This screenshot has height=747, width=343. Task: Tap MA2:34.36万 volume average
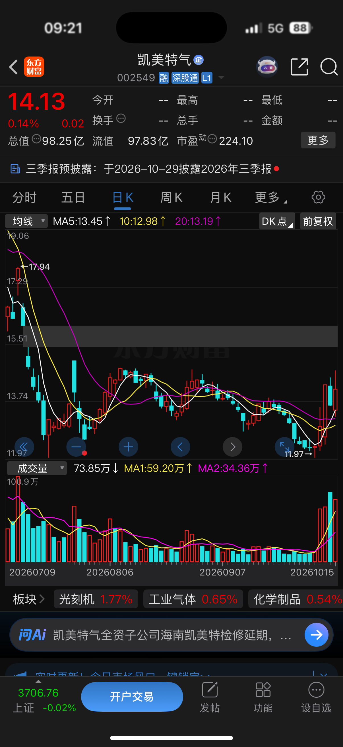[x=233, y=468]
